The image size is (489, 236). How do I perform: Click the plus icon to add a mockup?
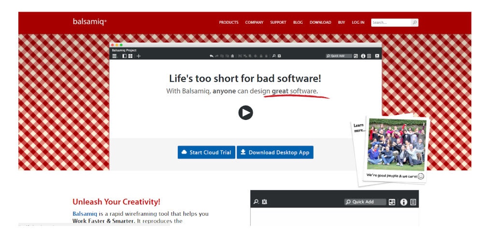tap(139, 56)
